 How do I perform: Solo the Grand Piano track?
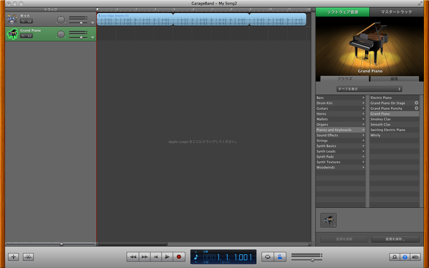tap(29, 36)
